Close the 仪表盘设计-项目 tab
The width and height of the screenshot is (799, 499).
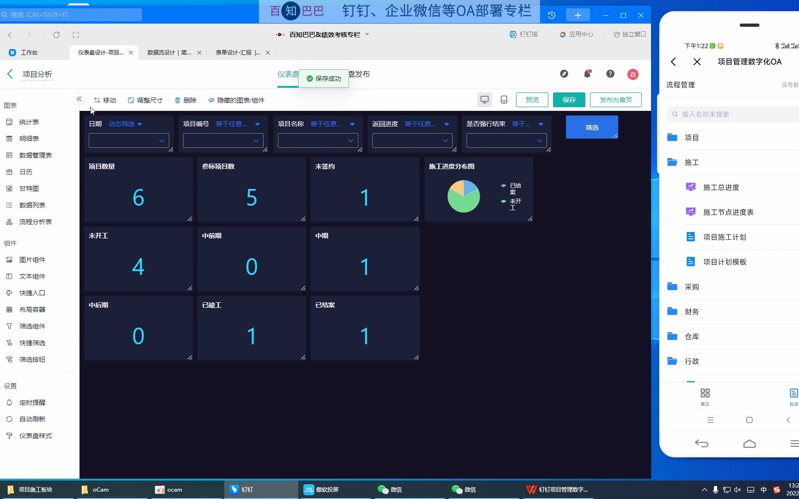(131, 53)
